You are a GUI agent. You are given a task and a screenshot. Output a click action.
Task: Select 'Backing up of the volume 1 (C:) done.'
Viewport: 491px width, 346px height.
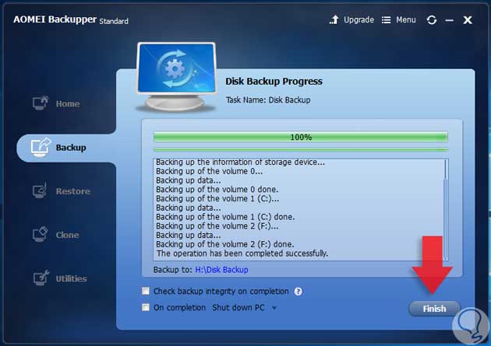(225, 217)
